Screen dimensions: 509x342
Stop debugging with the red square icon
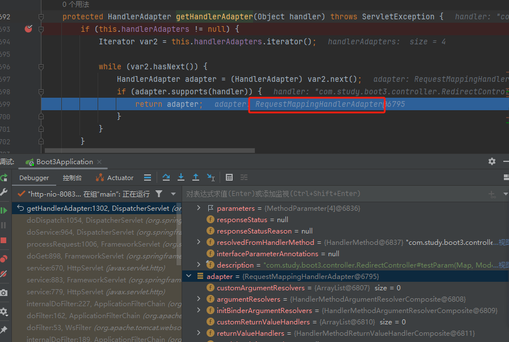[4, 240]
